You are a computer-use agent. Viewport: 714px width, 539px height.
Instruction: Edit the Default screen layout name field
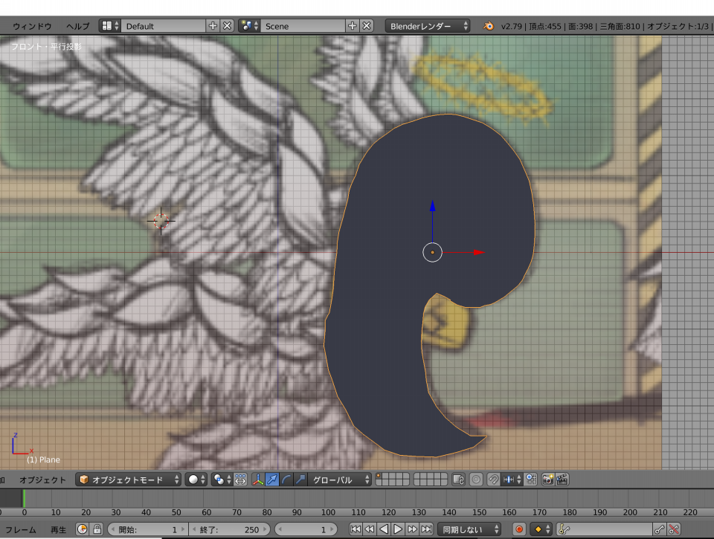[164, 26]
